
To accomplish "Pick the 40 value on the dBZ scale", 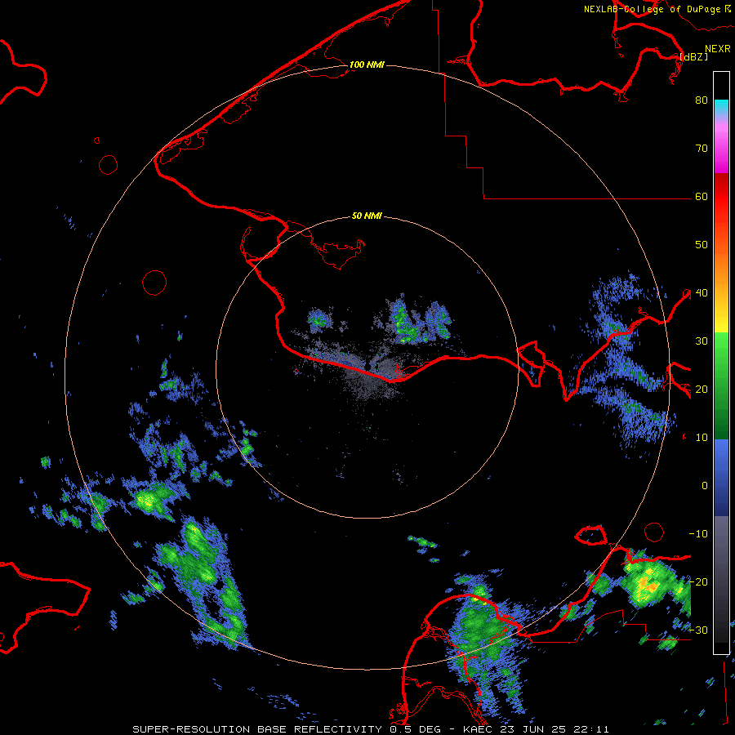I will 702,293.
